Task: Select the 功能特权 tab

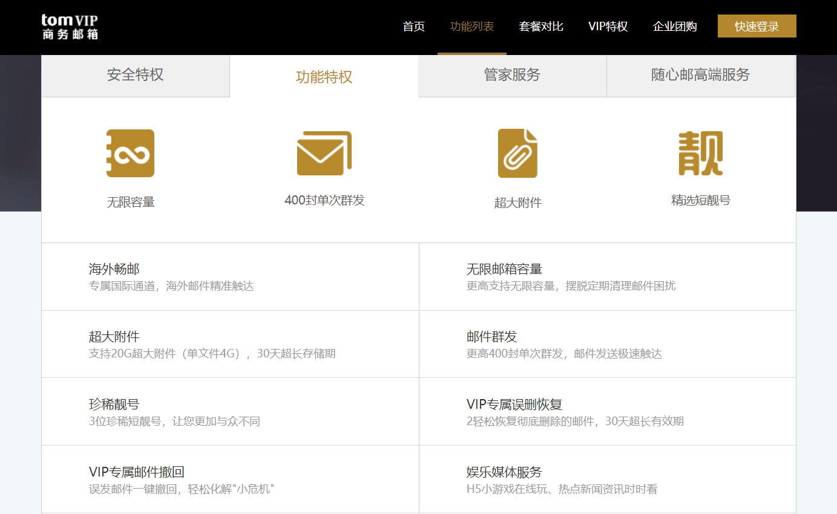Action: tap(324, 76)
